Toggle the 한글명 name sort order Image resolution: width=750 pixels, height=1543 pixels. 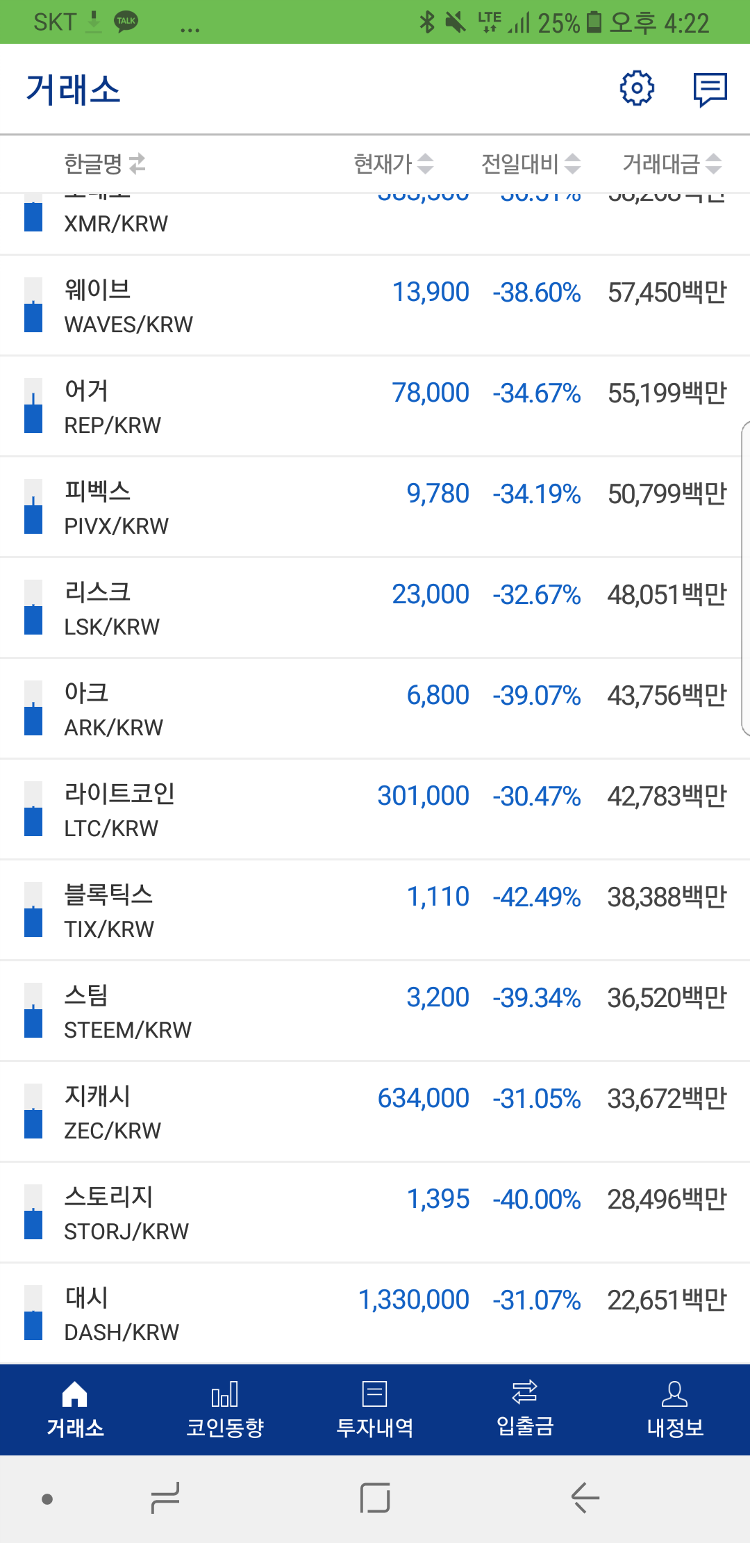click(x=101, y=164)
